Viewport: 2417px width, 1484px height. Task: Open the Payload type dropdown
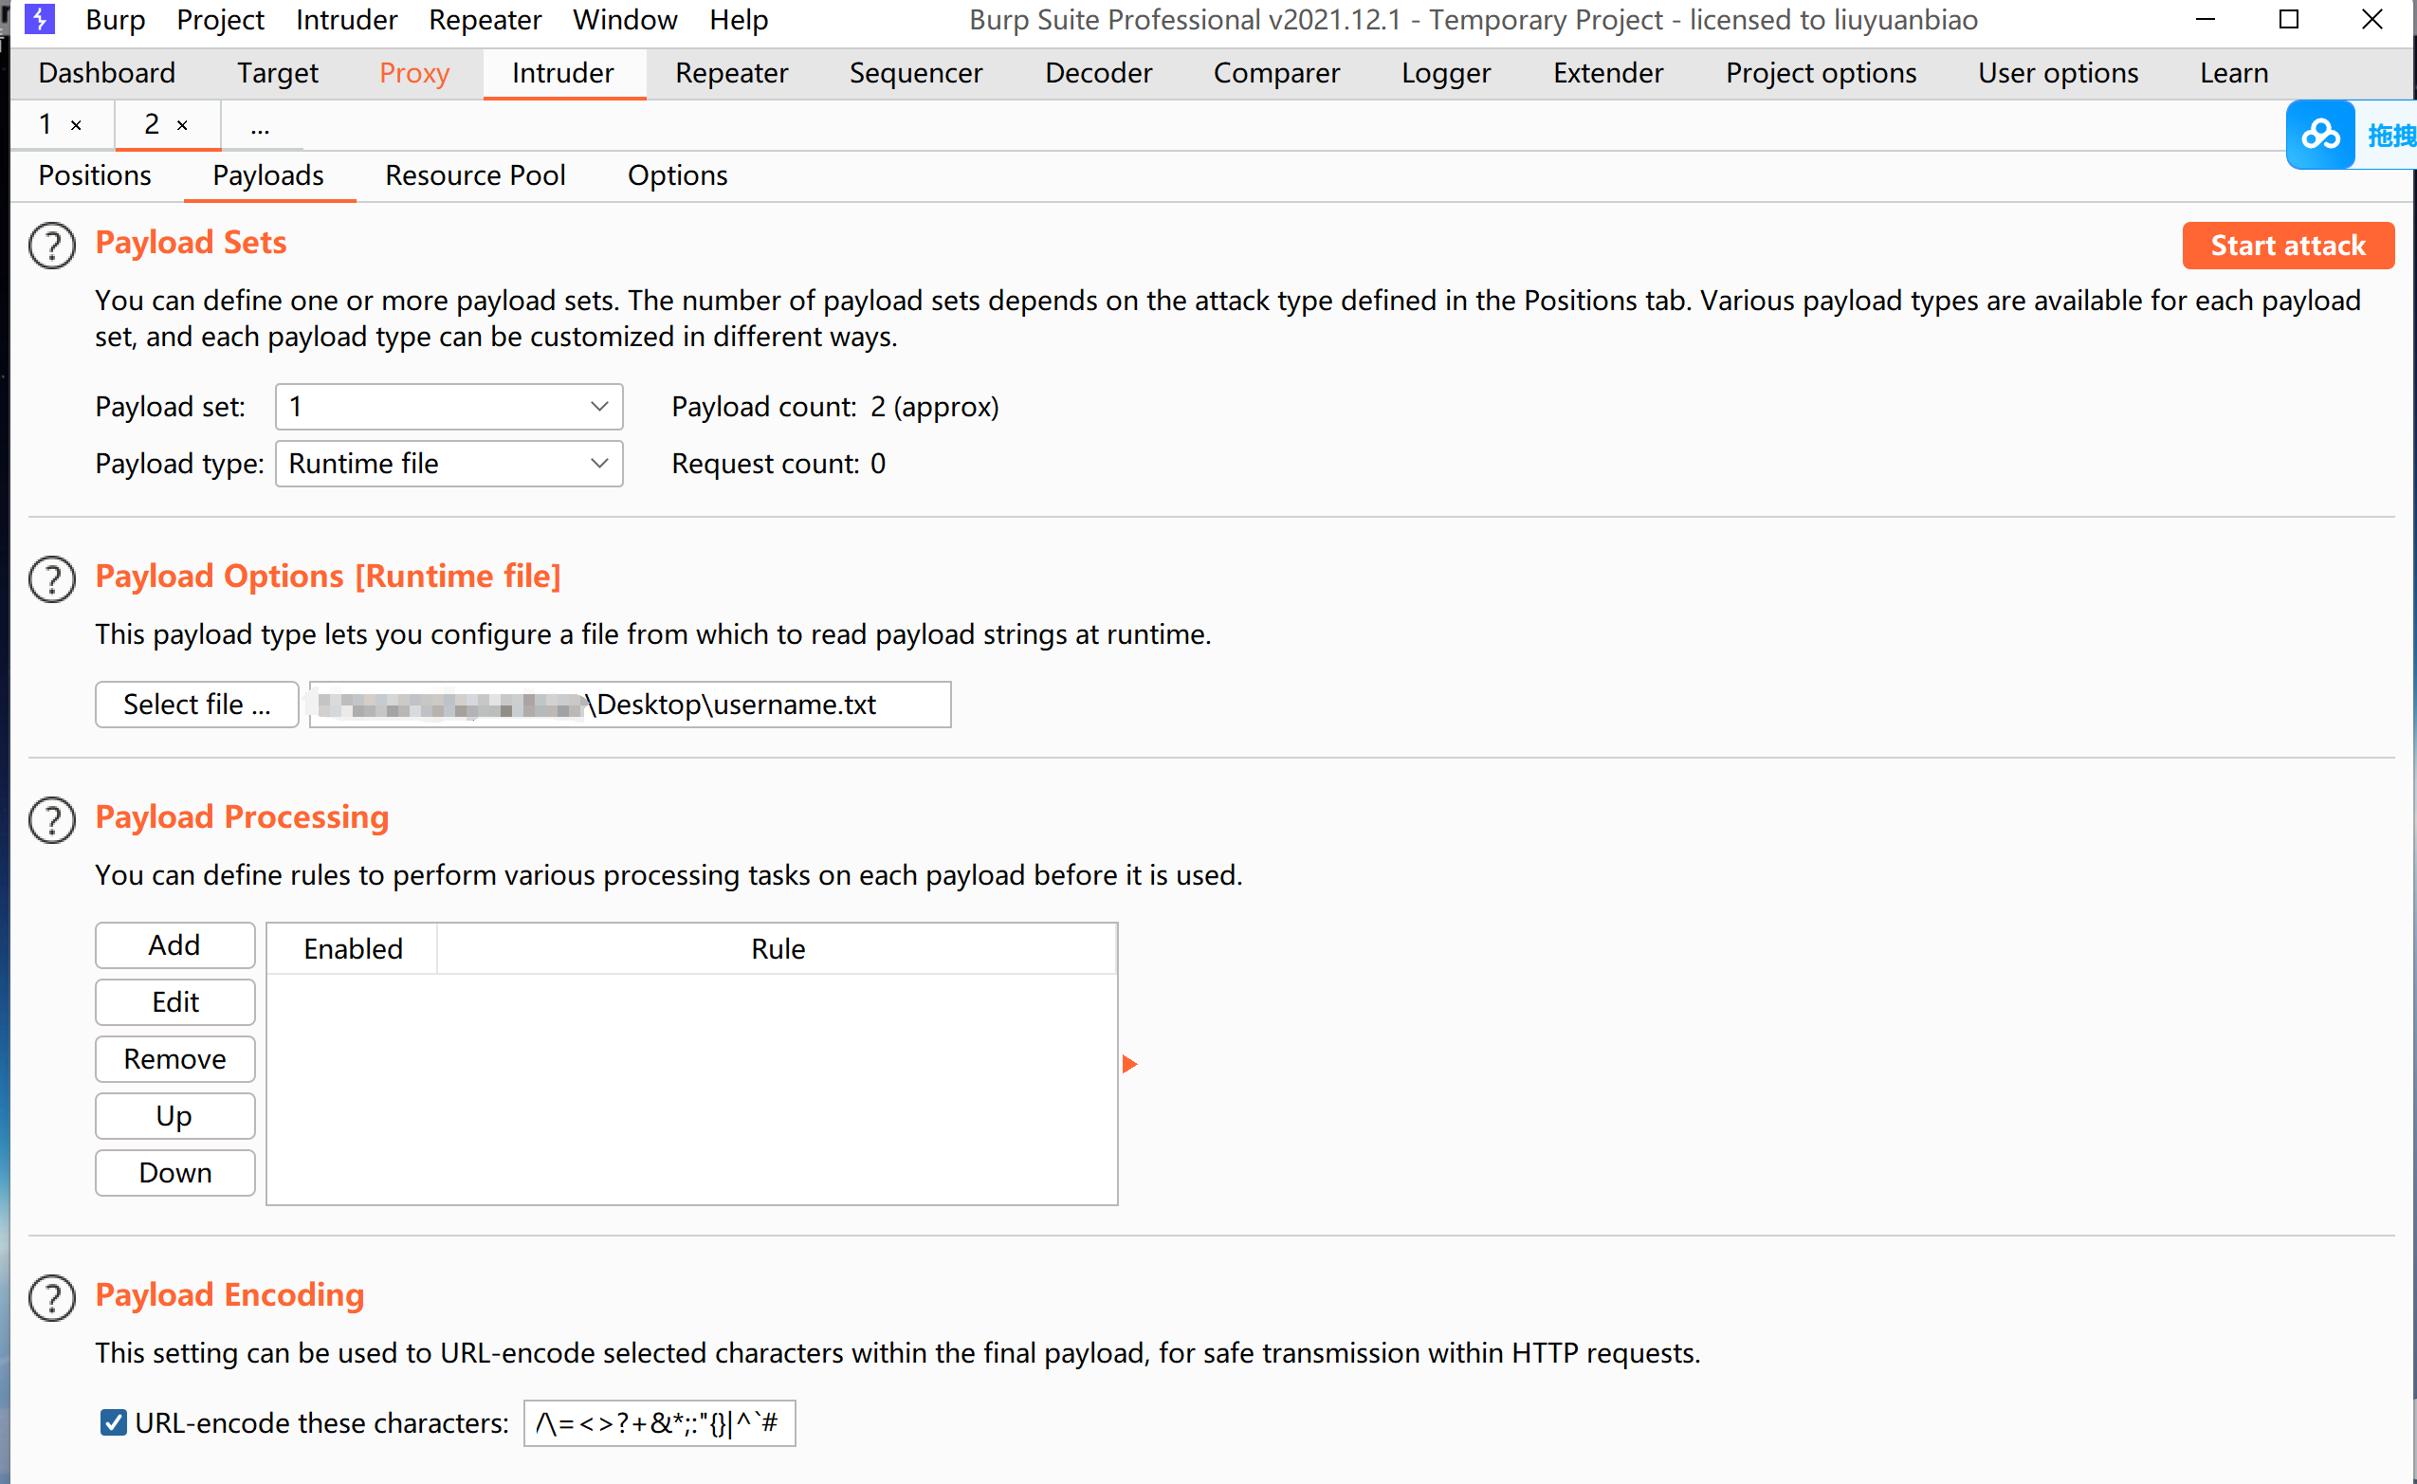click(449, 464)
